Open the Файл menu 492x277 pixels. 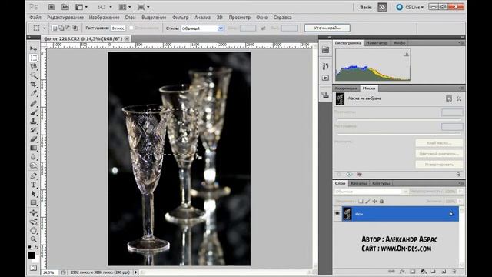coord(35,18)
